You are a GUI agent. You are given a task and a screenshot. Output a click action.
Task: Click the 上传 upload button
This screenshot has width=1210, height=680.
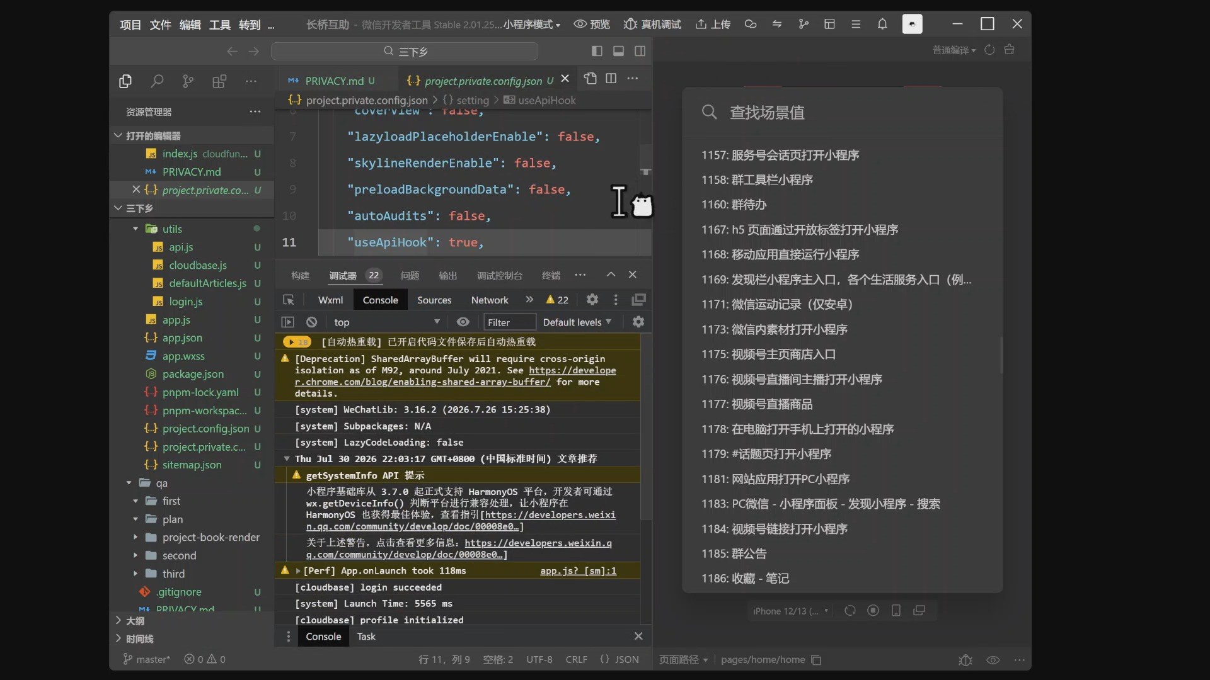pyautogui.click(x=713, y=24)
